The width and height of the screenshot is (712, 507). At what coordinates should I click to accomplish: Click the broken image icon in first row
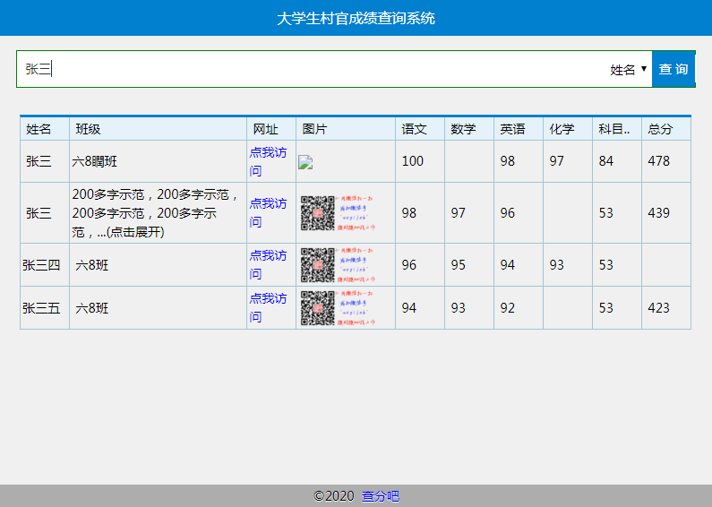(x=305, y=162)
